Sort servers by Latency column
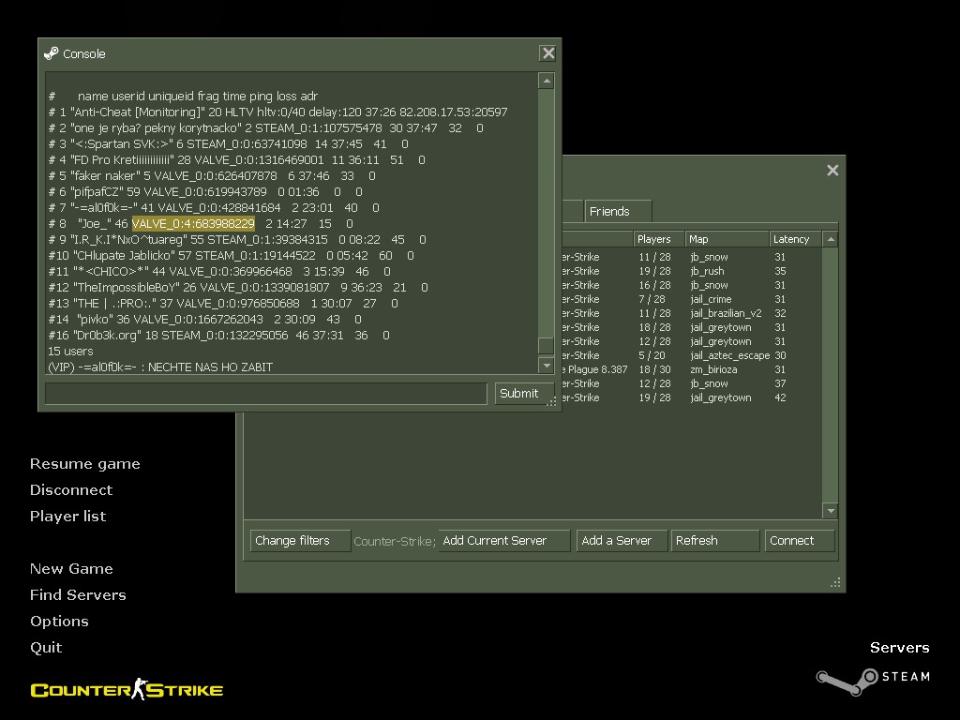 [795, 239]
